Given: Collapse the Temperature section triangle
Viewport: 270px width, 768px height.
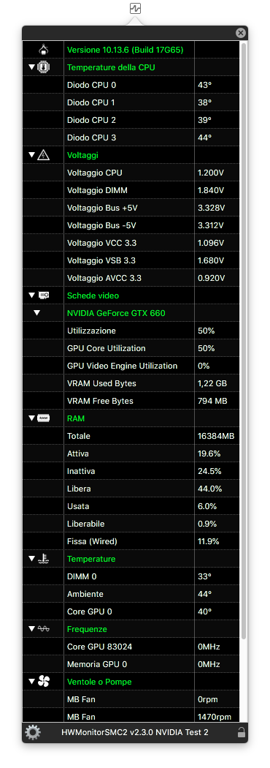Looking at the screenshot, I should pos(31,559).
